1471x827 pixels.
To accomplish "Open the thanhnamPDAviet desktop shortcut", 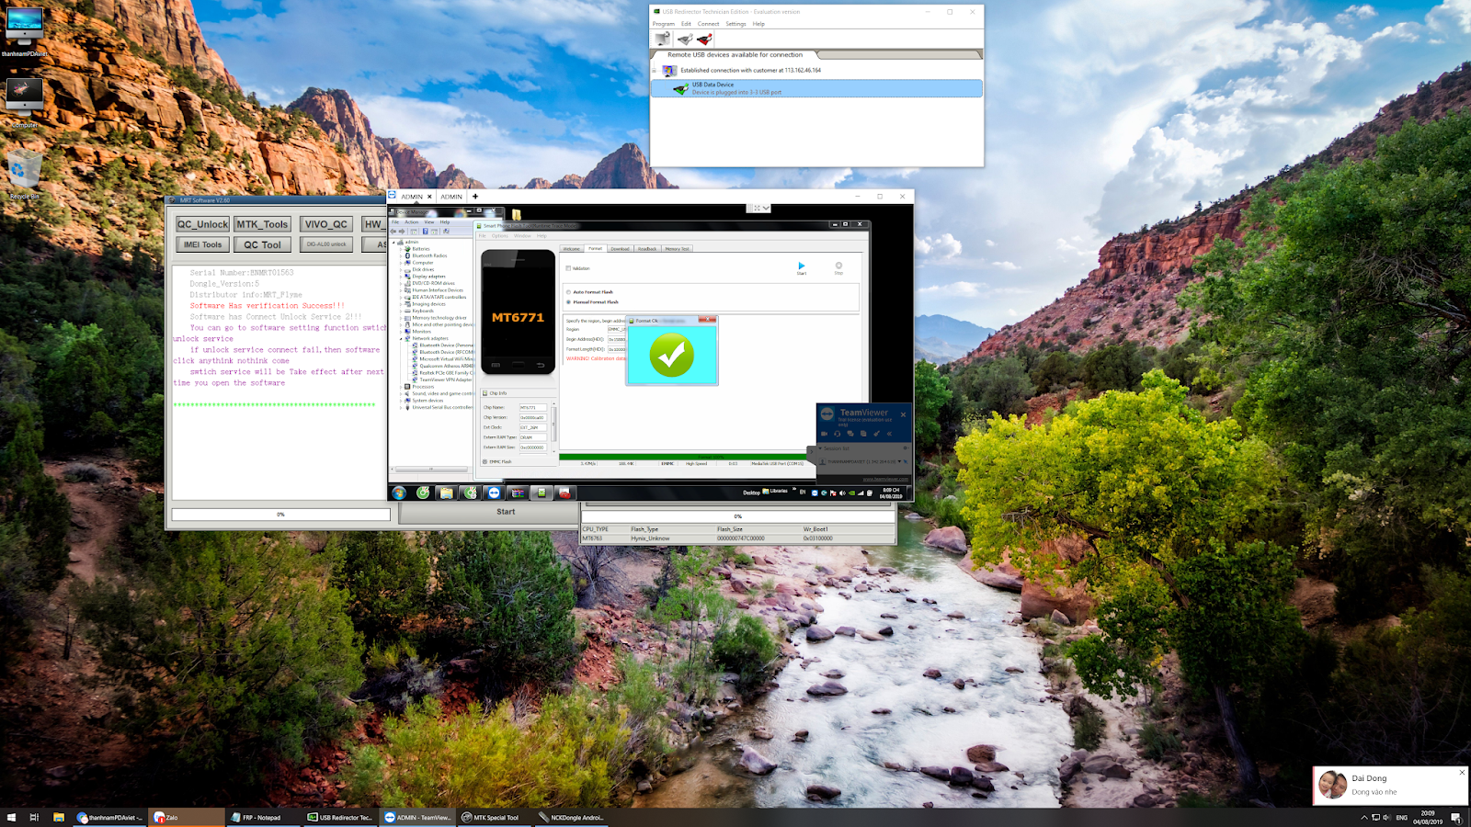I will (24, 31).
